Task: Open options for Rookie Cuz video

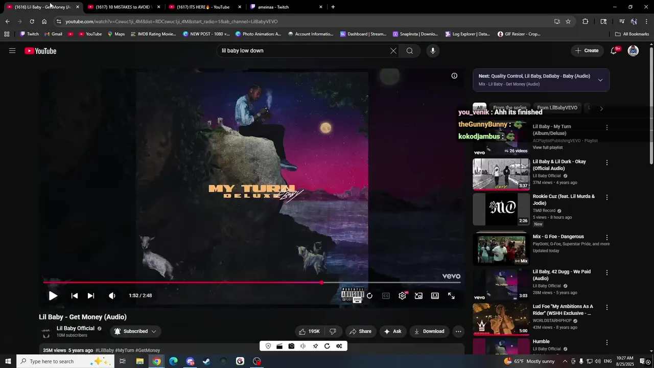Action: (x=607, y=197)
